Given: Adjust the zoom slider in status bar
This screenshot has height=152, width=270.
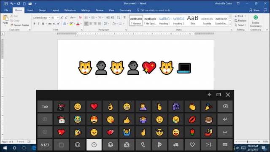Looking at the screenshot, I should click(x=248, y=142).
